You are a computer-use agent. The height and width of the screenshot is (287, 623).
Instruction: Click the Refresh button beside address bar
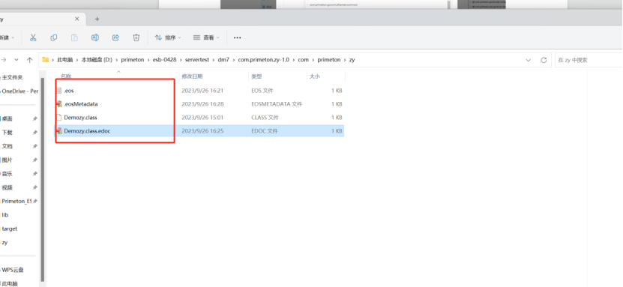coord(544,60)
